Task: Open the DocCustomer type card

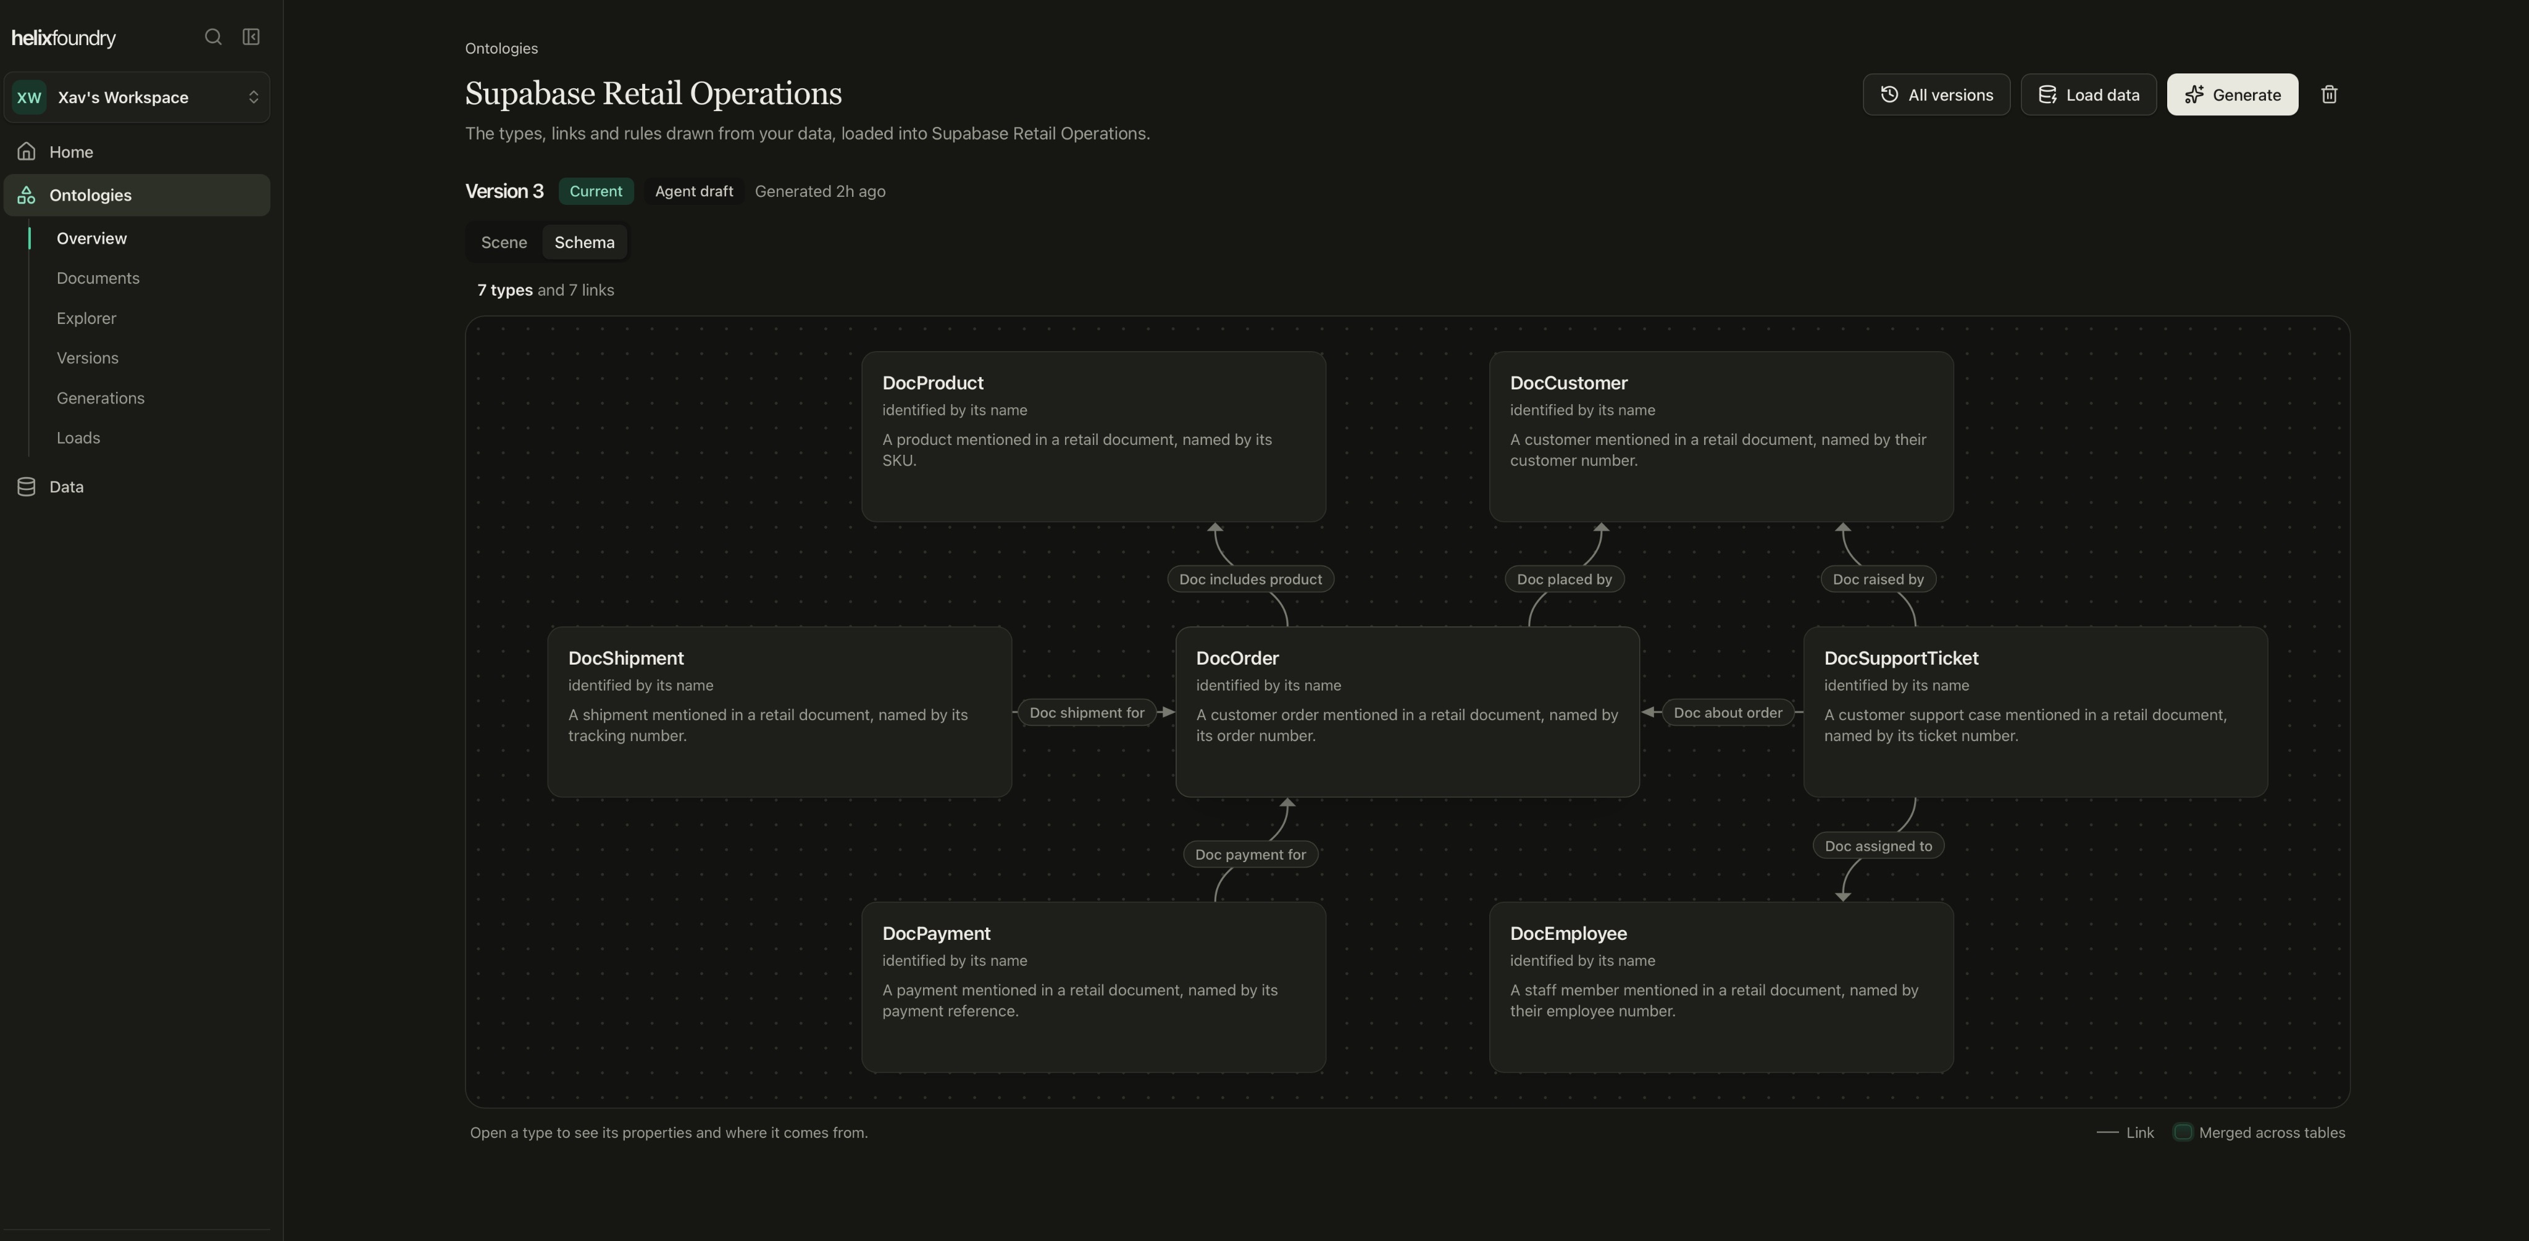Action: pyautogui.click(x=1721, y=436)
